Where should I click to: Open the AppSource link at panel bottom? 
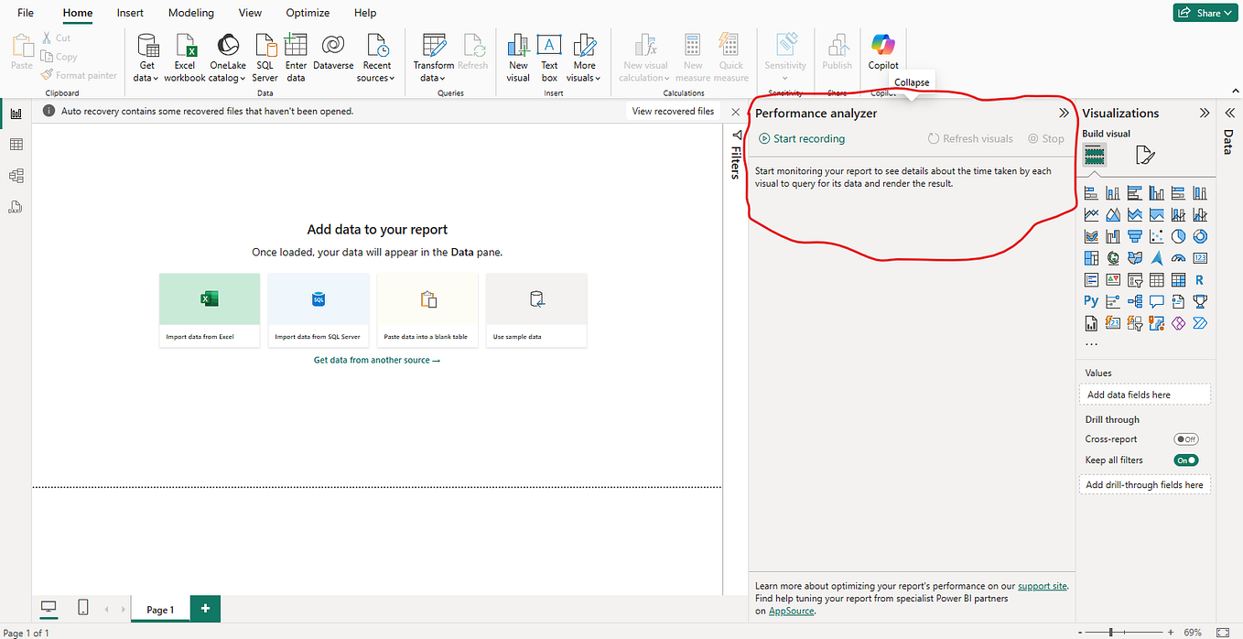coord(791,611)
